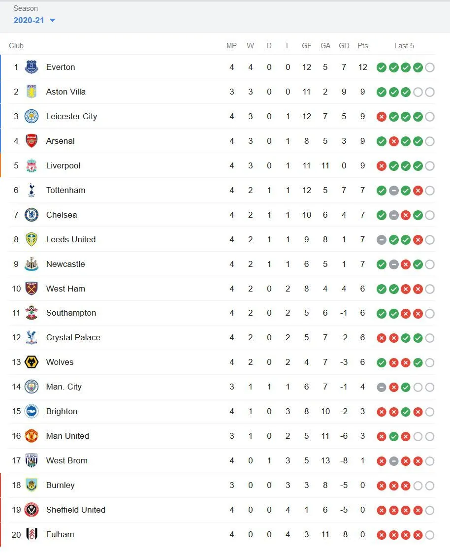Click West Brom's grey draw indicator
The height and width of the screenshot is (553, 450).
393,461
